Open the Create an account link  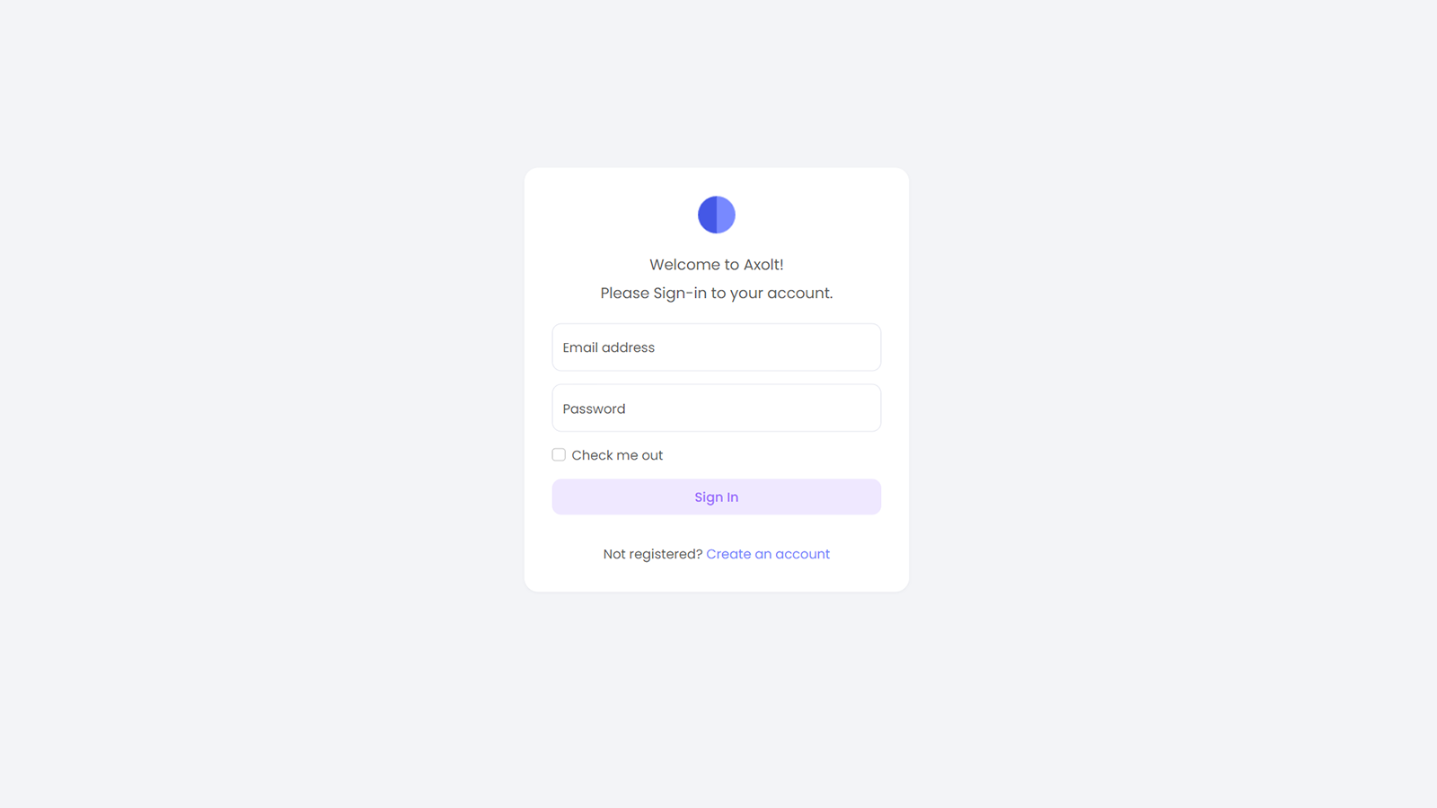(768, 554)
